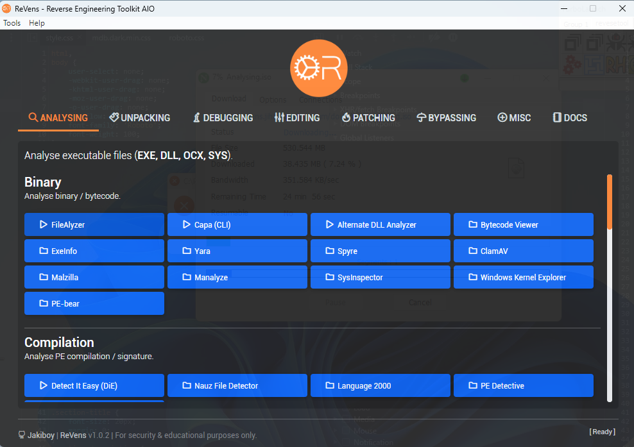Click play icon on Detect It Easy
Image resolution: width=634 pixels, height=447 pixels.
43,385
